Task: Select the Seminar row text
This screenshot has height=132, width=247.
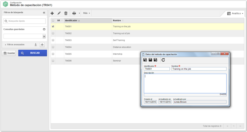Action: (117, 61)
